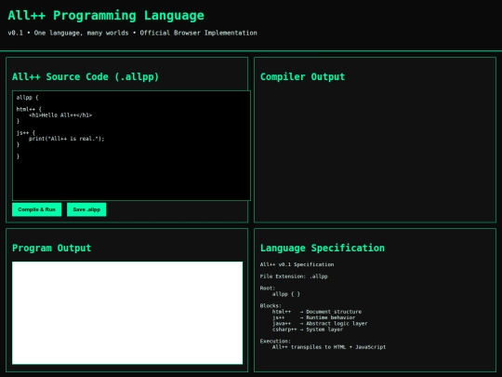Click the "java++ → Abstract logic layer" line
Screen dimensions: 502x377
point(320,323)
